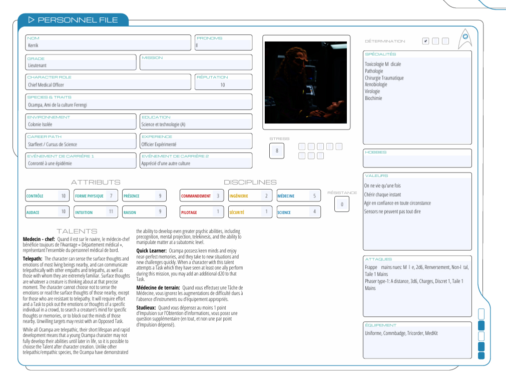Edit the Evénement de Carrière 1 field

coord(81,160)
